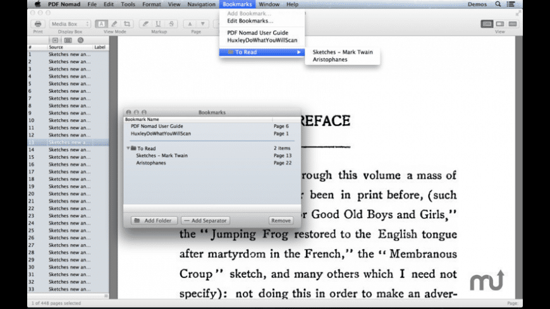Select PDF Nomad User Guide bookmark row
Viewport: 550px width, 309px height.
pos(212,126)
